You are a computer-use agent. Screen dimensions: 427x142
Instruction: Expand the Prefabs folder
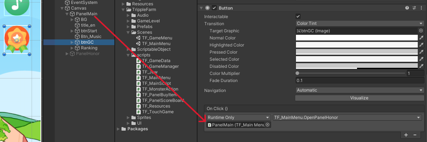tap(128, 27)
